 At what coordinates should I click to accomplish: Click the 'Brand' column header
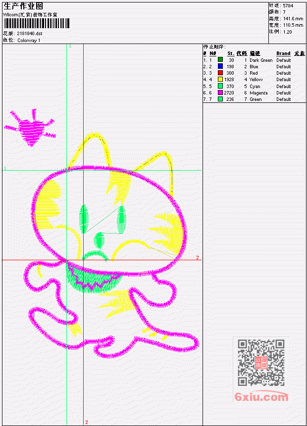point(283,53)
